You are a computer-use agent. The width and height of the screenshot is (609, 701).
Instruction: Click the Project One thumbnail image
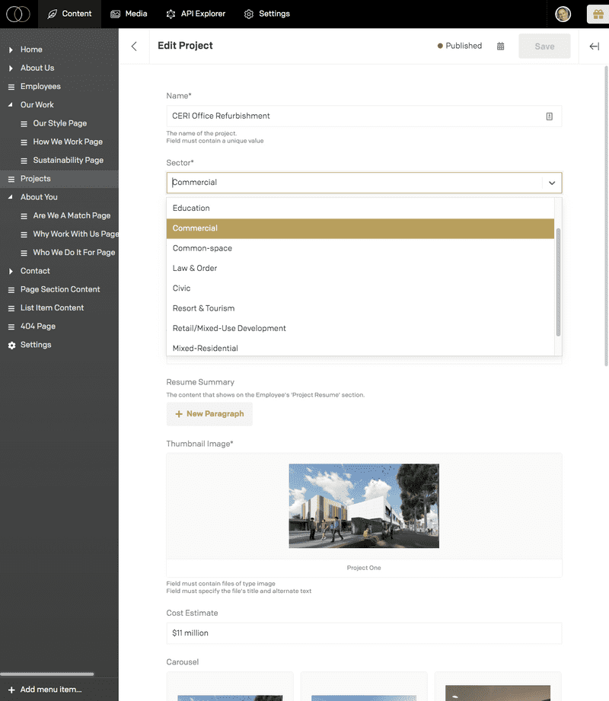click(x=364, y=506)
